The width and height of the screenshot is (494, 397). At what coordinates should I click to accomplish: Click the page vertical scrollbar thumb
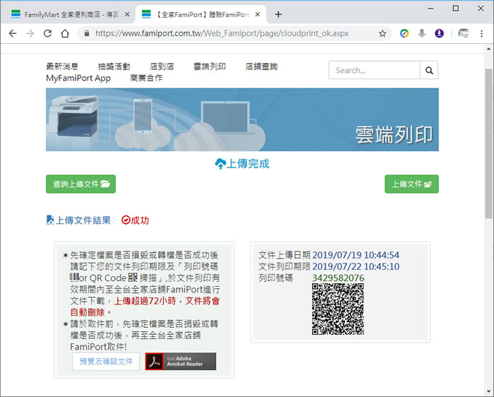click(x=488, y=143)
